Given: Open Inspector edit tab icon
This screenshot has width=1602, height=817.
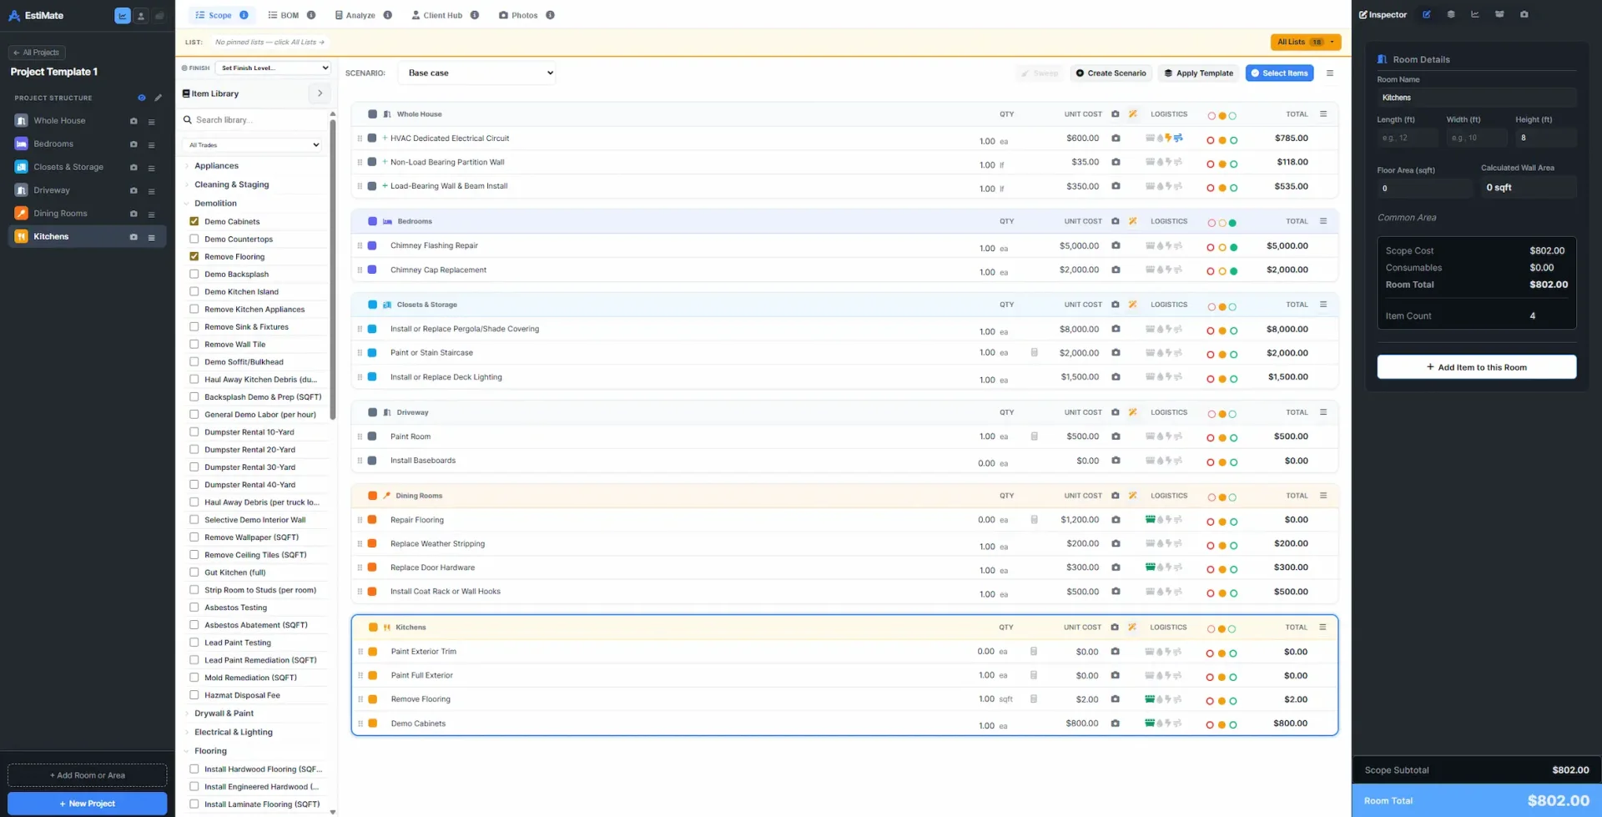Looking at the screenshot, I should (x=1427, y=14).
